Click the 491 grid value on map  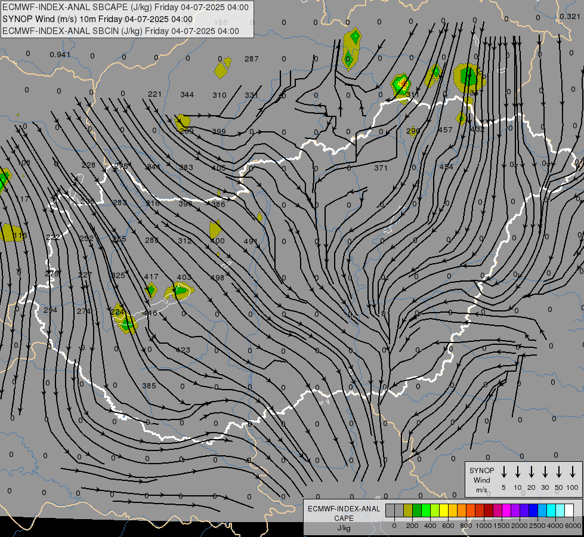[251, 242]
